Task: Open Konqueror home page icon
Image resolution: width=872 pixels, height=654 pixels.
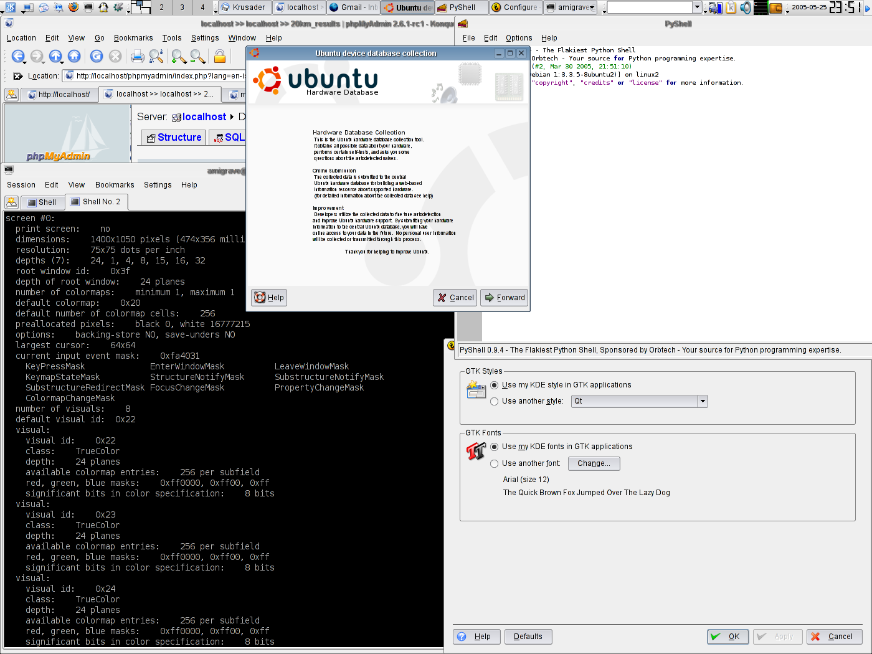Action: (74, 57)
